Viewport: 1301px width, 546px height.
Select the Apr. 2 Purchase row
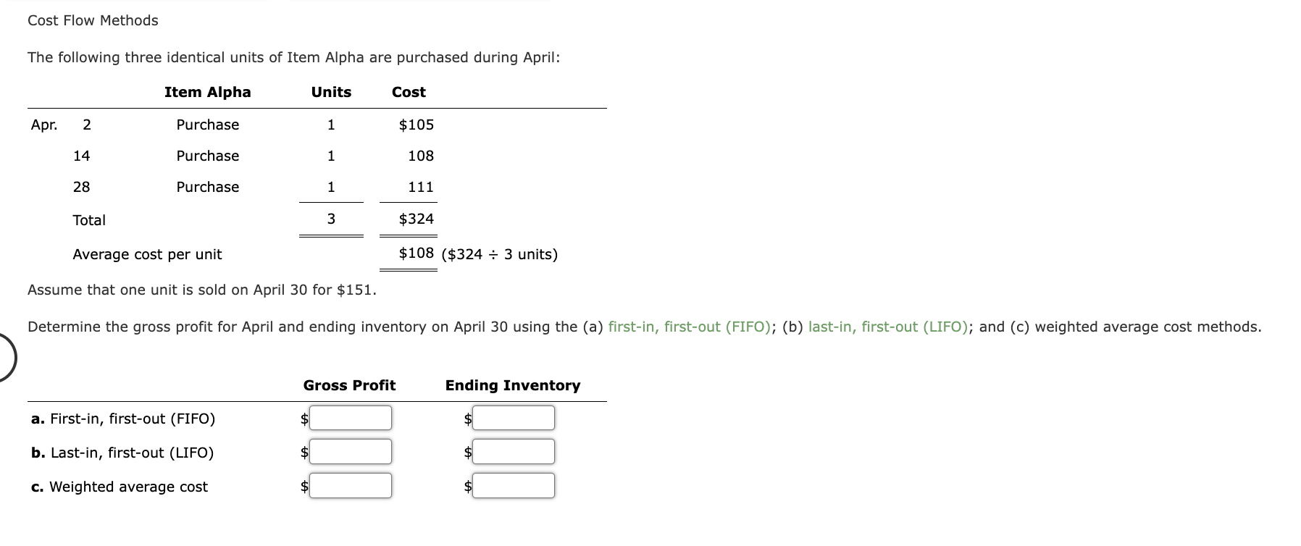point(217,125)
